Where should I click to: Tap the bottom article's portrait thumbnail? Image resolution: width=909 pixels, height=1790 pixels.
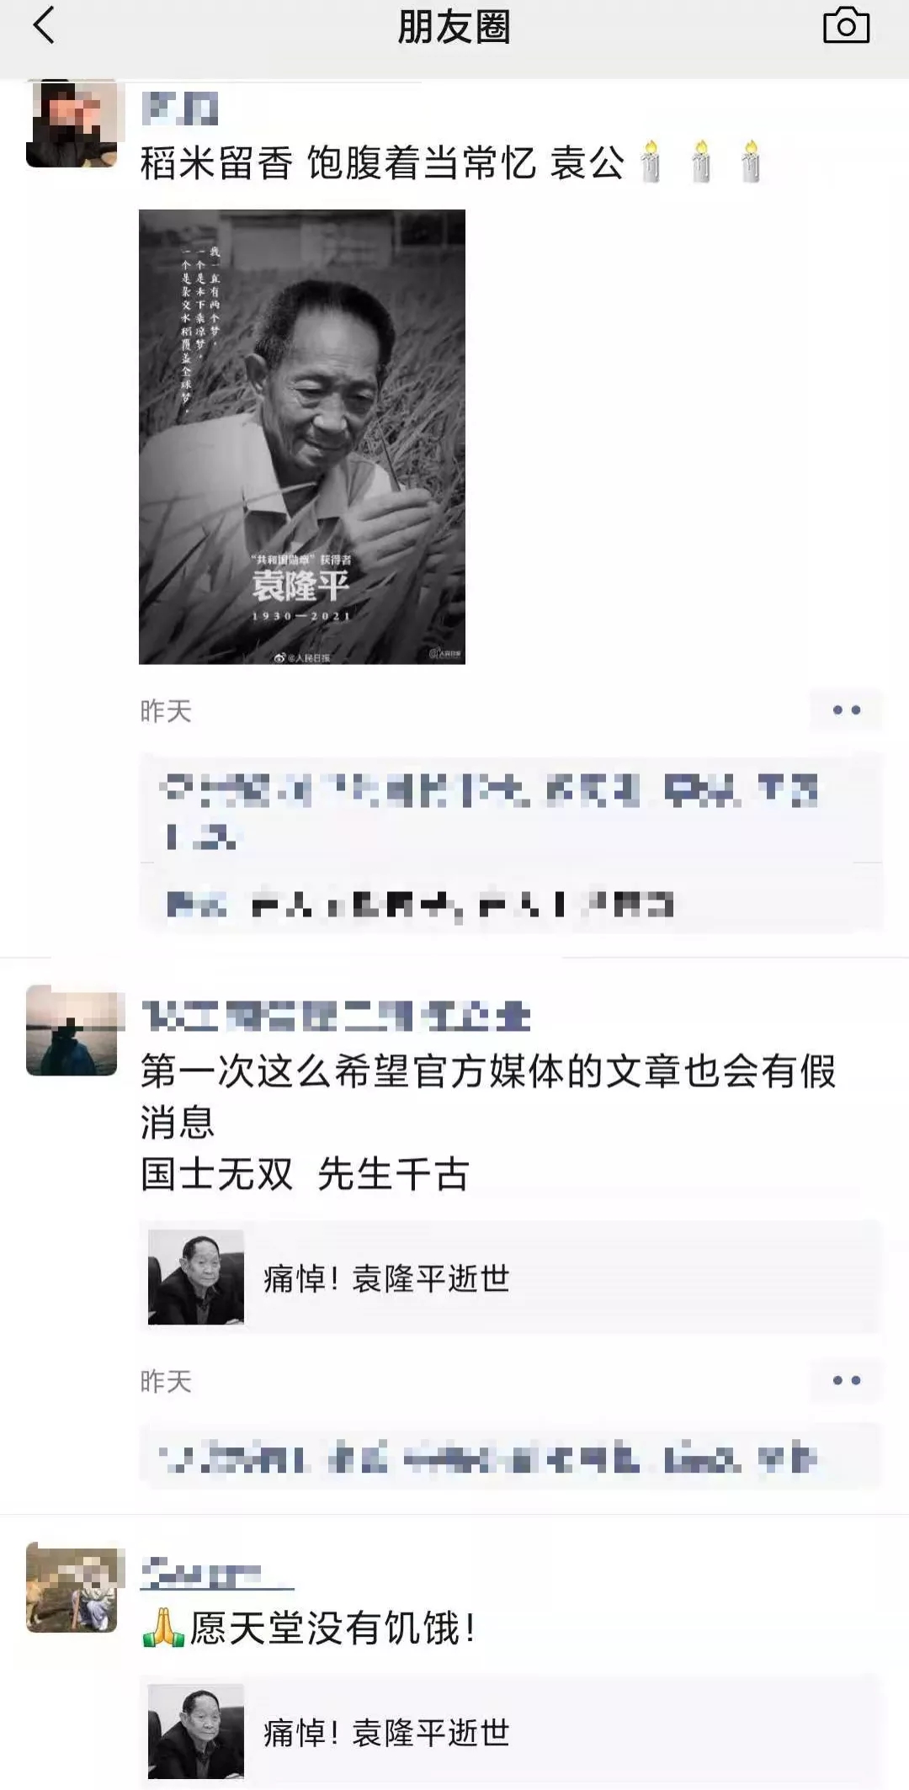pyautogui.click(x=196, y=1732)
